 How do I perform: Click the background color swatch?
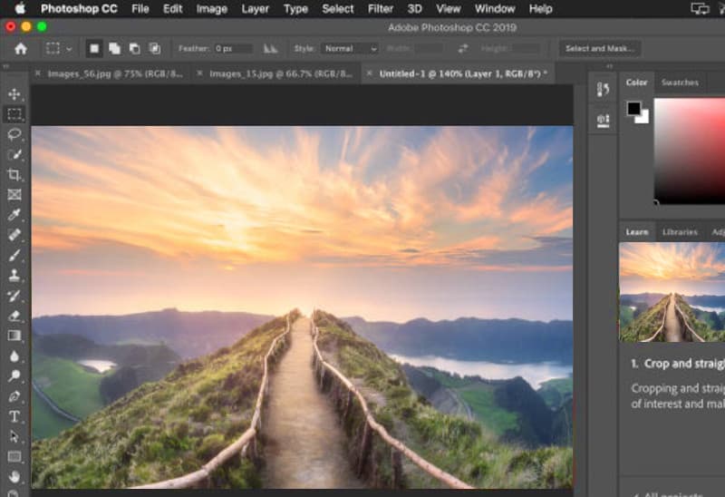tap(643, 119)
